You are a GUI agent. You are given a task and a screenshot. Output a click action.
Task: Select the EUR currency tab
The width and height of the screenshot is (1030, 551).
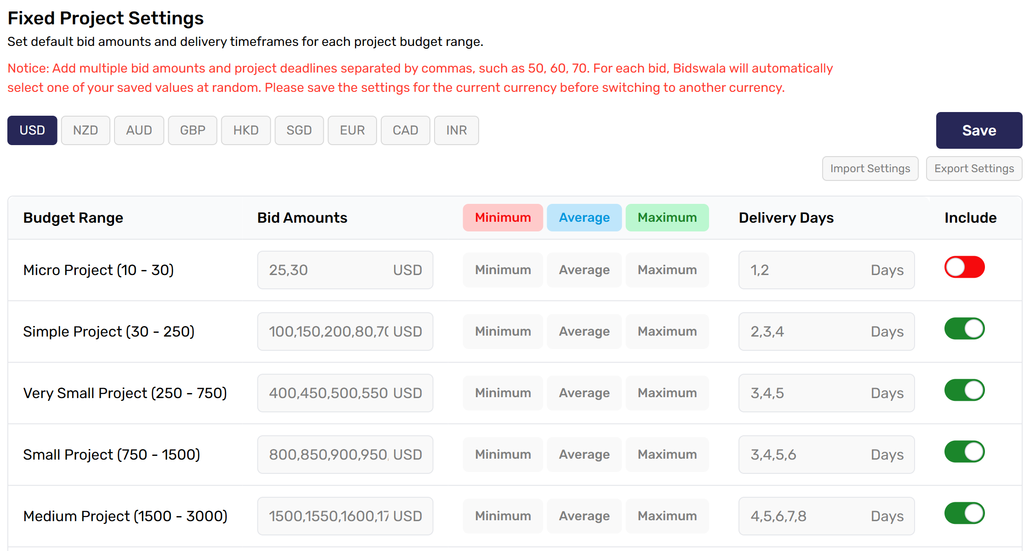point(352,130)
